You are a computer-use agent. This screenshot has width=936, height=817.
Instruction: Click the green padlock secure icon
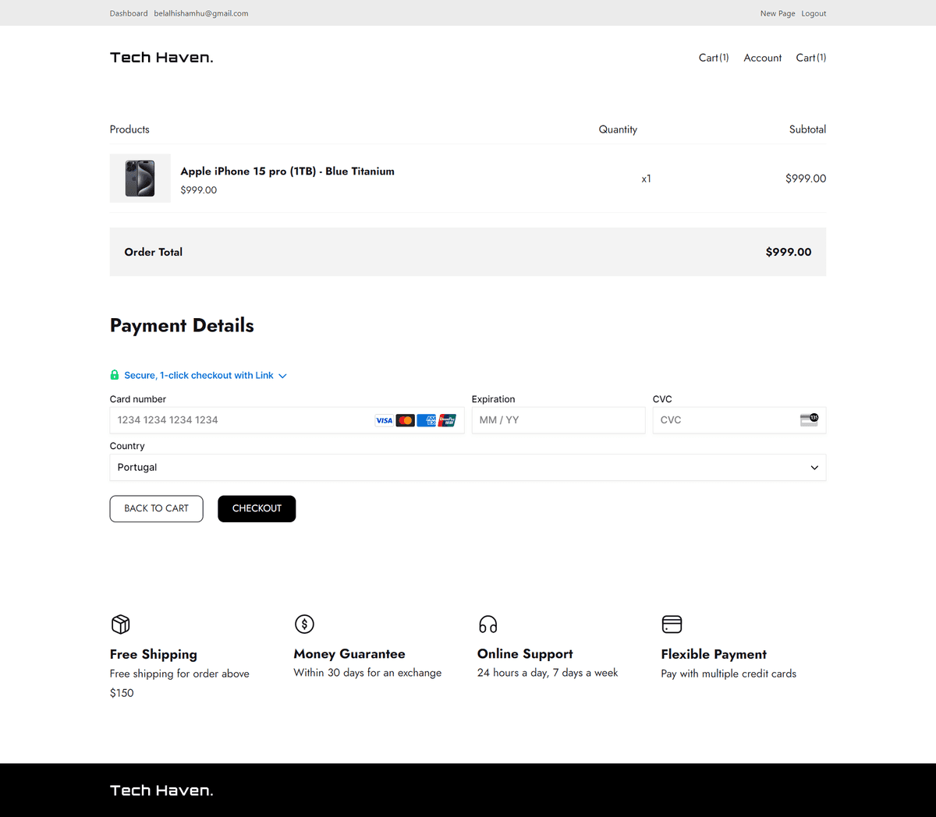click(x=115, y=375)
